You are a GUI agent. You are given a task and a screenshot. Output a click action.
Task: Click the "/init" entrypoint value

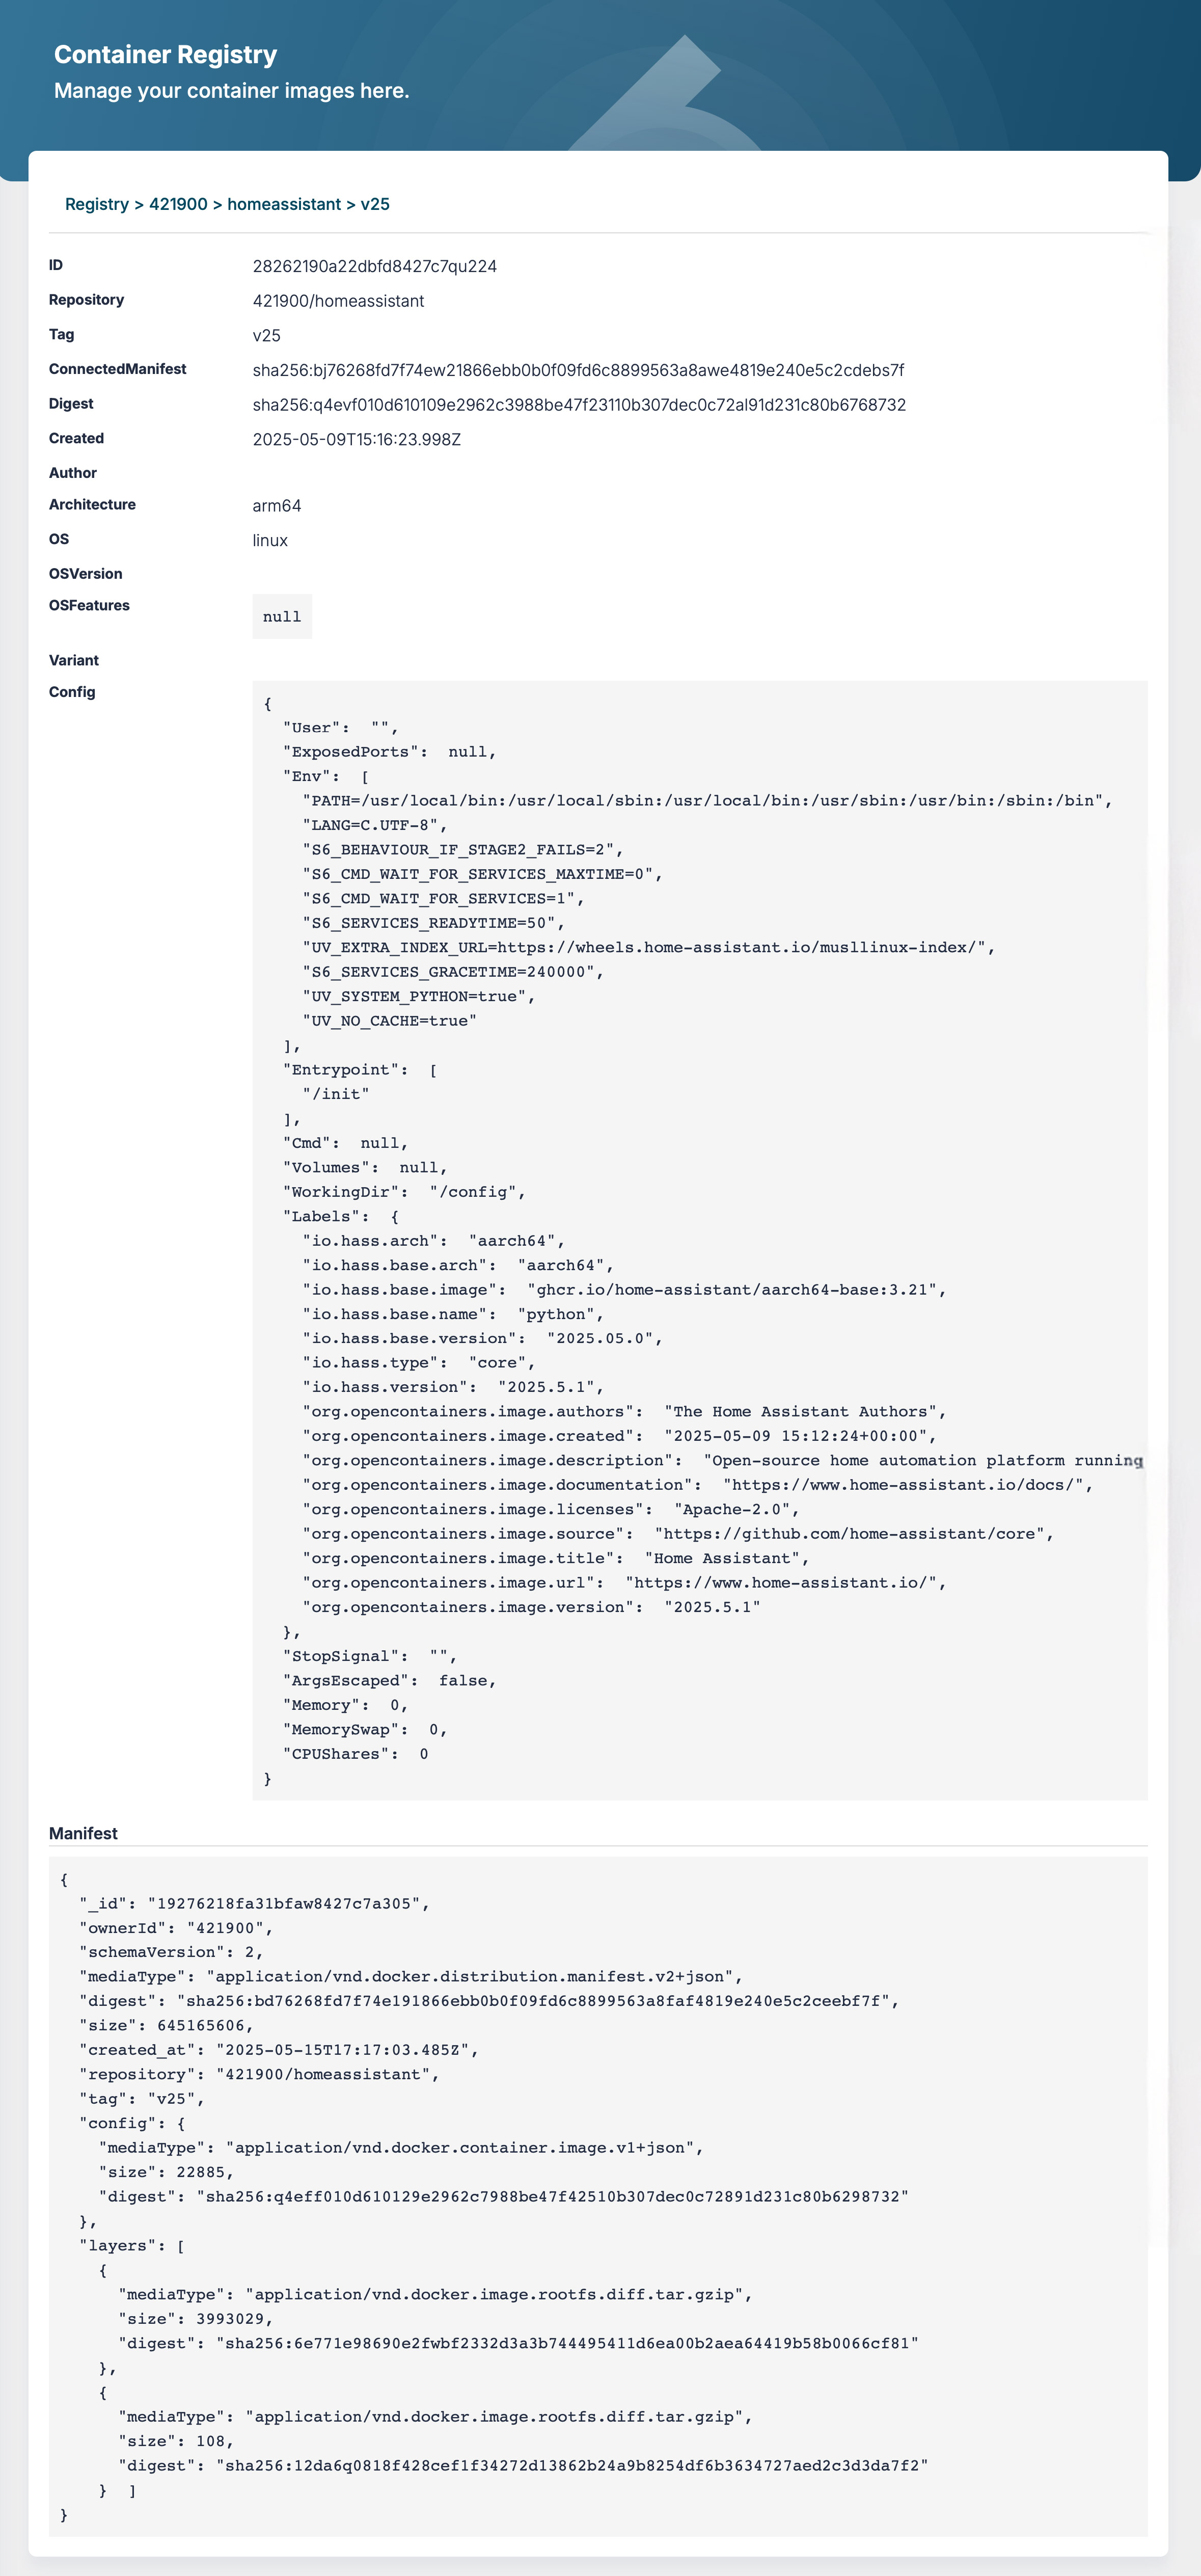(x=336, y=1094)
